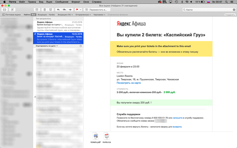
Task: Open the flag color dropdown arrow
Action: (81, 10)
